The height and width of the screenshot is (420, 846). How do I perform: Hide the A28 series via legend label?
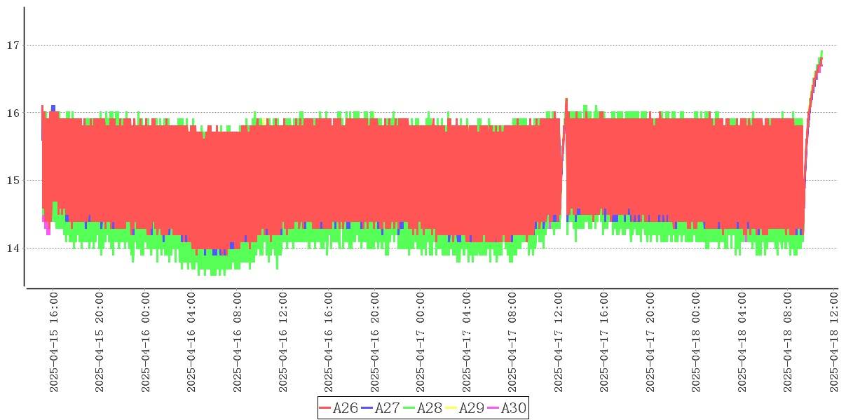(429, 408)
